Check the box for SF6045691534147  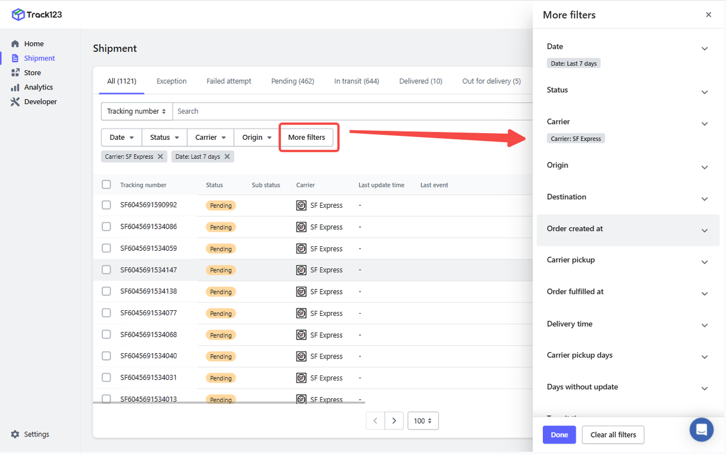point(106,269)
